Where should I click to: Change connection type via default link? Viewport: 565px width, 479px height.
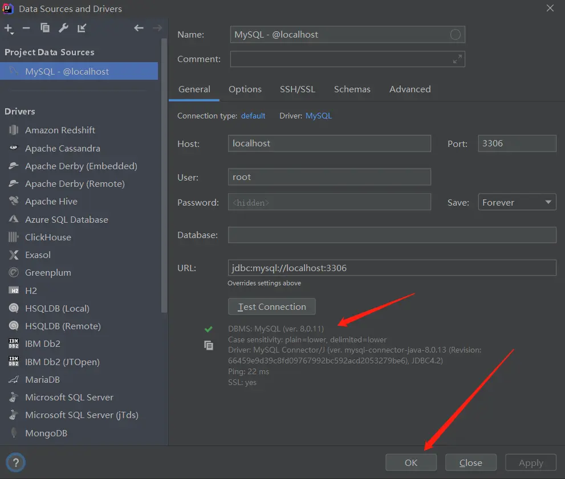(253, 116)
